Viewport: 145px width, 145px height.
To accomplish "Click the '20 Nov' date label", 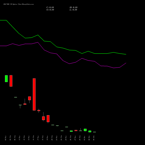I will click(52, 138).
